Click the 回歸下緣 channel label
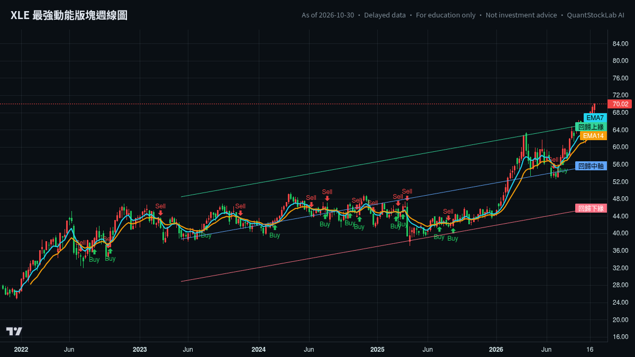635x357 pixels. tap(591, 208)
